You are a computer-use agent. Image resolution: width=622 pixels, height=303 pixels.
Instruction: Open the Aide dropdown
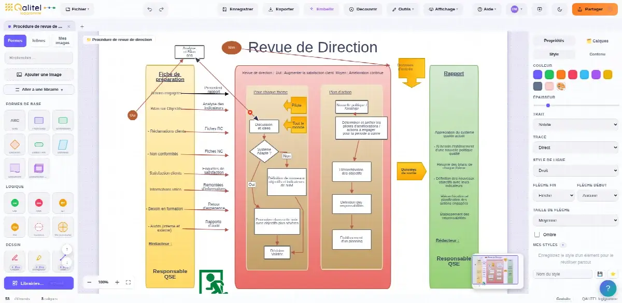click(487, 9)
